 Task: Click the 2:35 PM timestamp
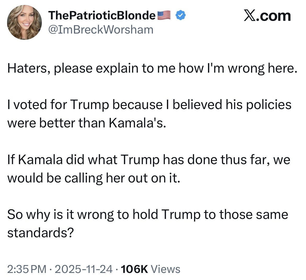pyautogui.click(x=27, y=269)
